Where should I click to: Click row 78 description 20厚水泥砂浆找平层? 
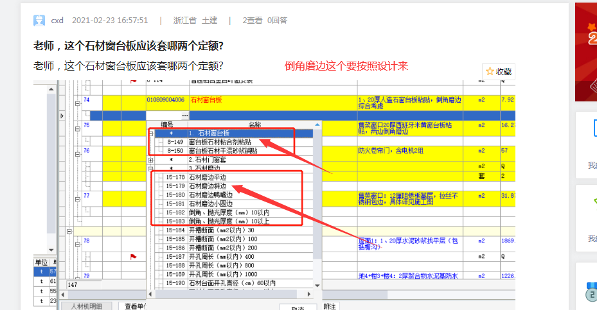408,243
